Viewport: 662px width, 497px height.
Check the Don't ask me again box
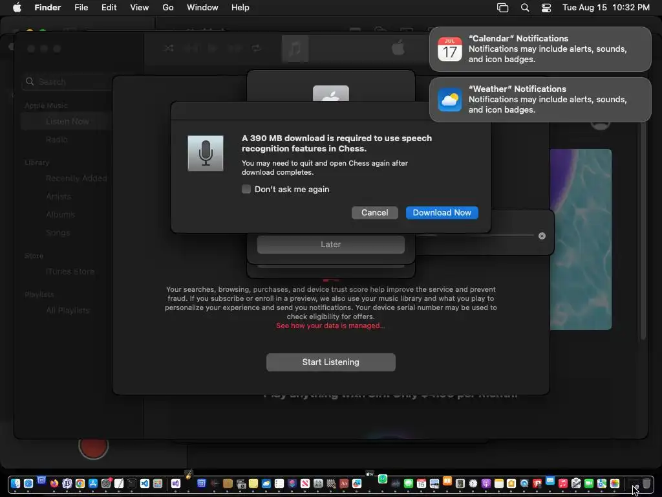246,189
